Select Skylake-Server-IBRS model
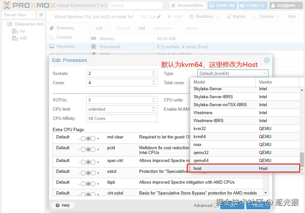The image size is (305, 213). pyautogui.click(x=245, y=97)
